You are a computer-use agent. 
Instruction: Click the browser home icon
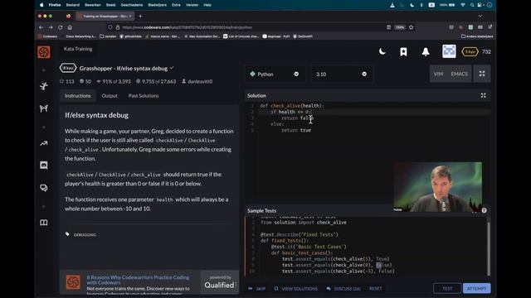(70, 27)
